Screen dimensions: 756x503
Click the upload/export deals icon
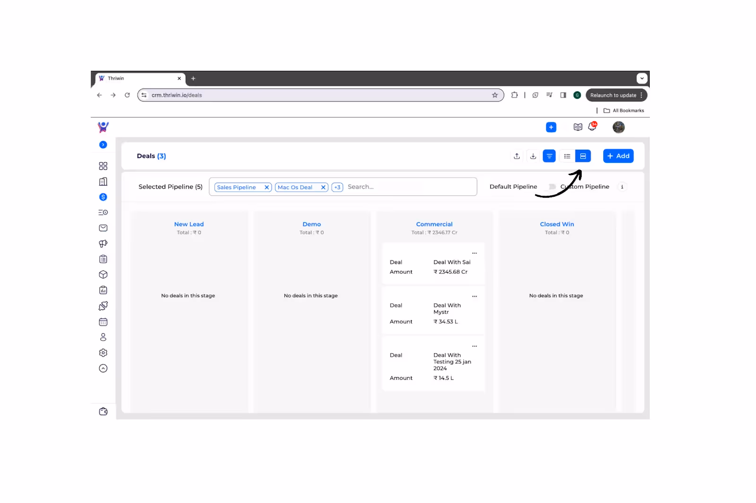point(517,156)
